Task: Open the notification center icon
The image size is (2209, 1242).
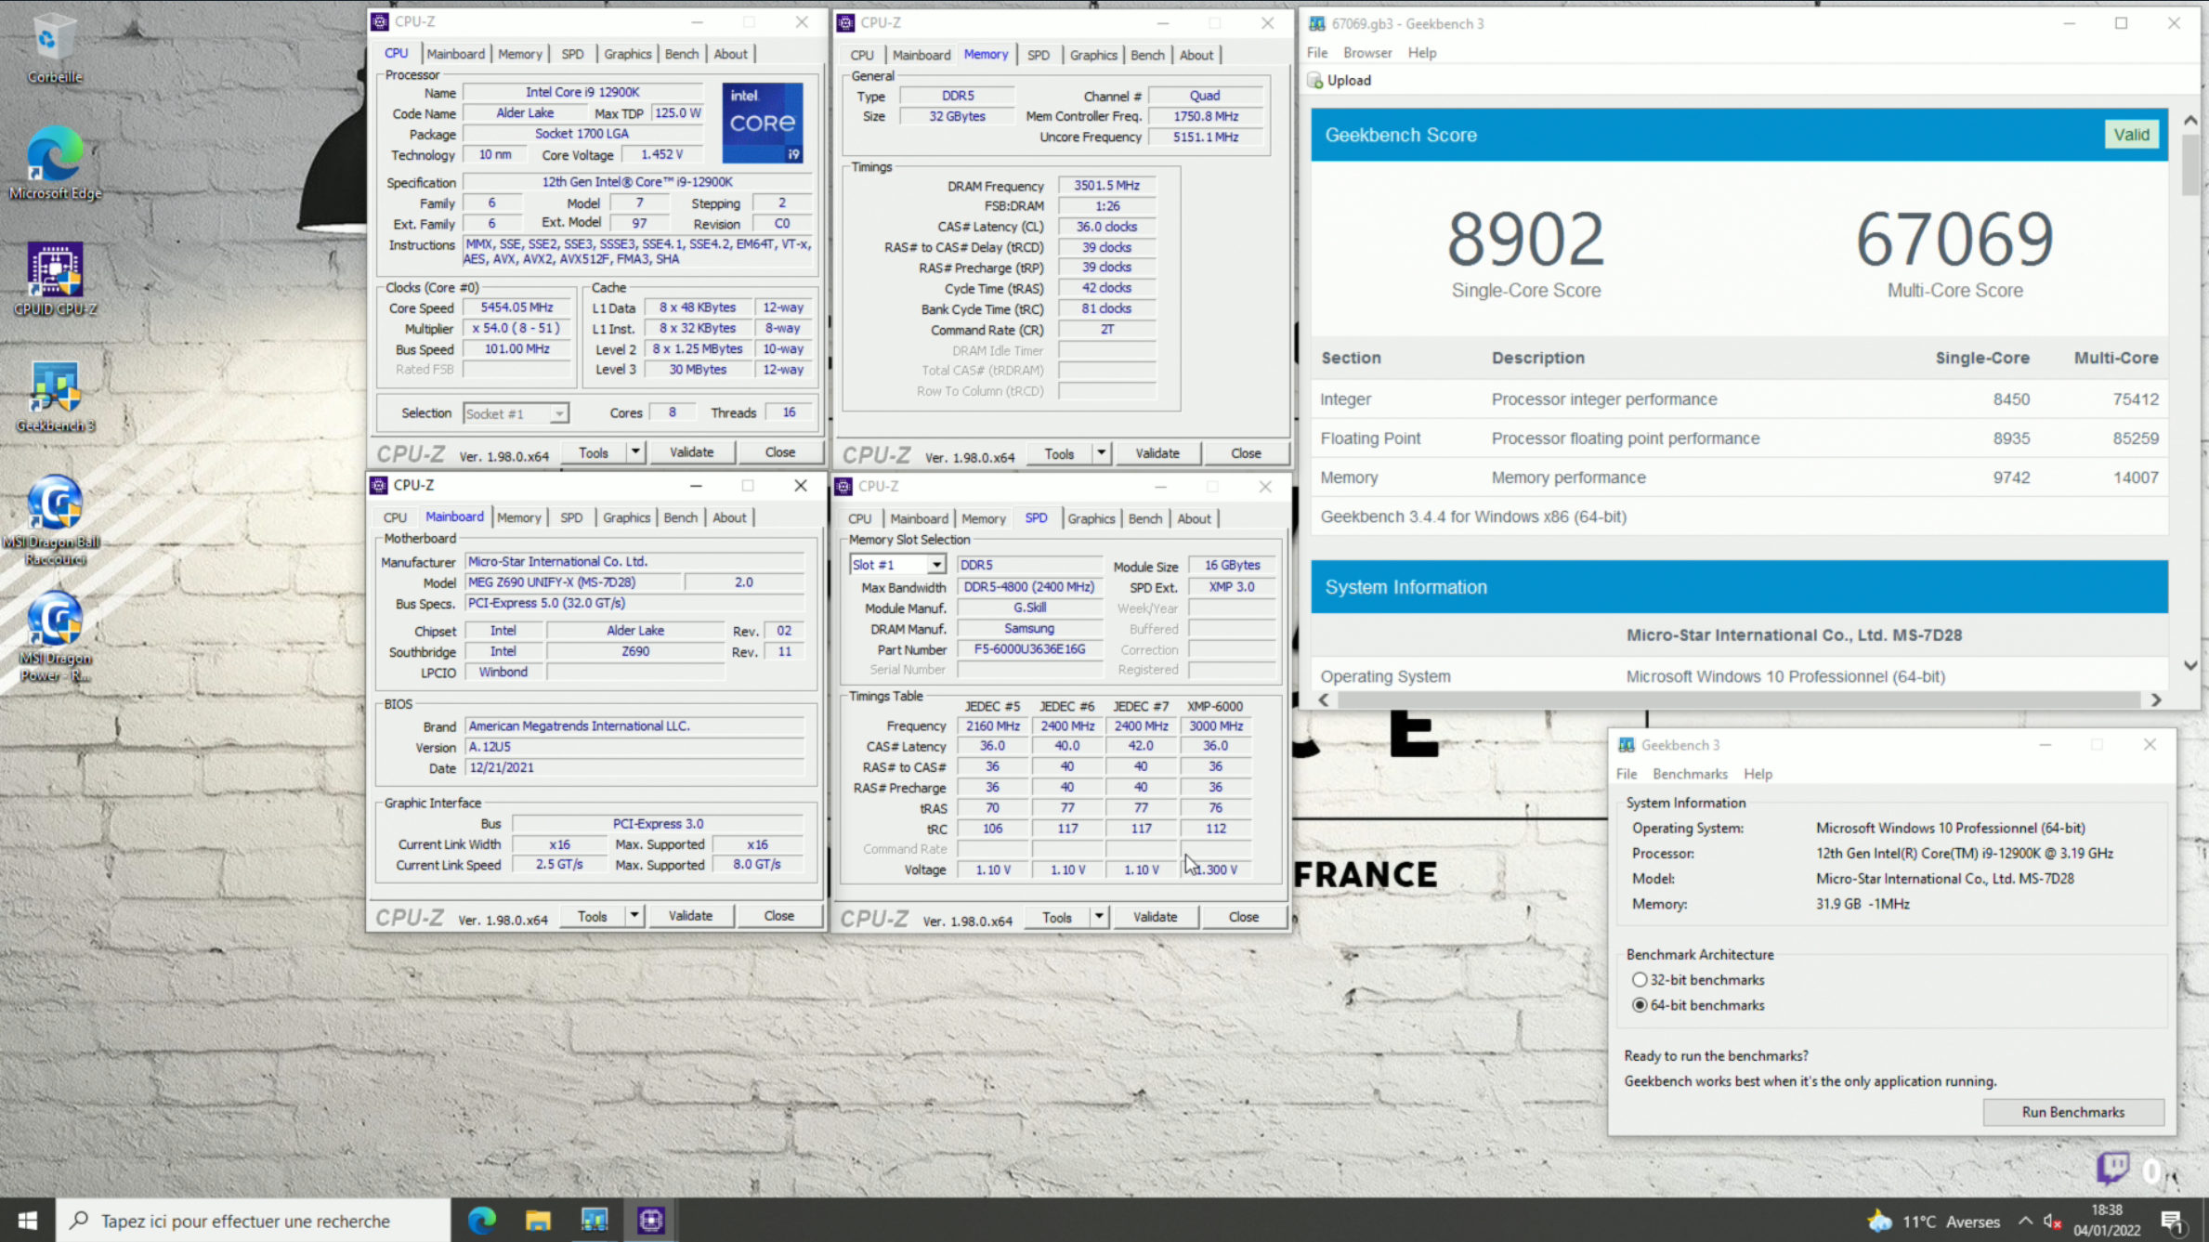Action: tap(2172, 1221)
